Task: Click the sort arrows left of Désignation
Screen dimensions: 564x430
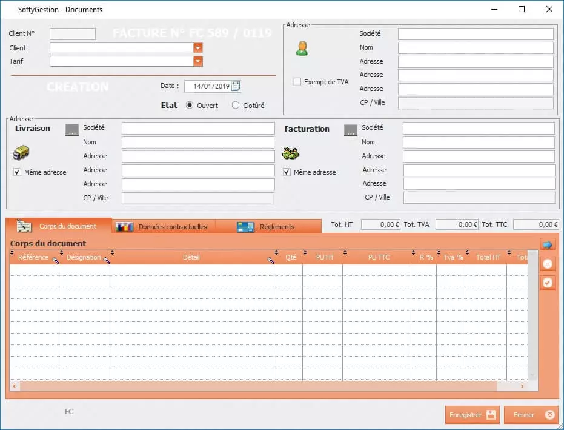Action: point(62,253)
